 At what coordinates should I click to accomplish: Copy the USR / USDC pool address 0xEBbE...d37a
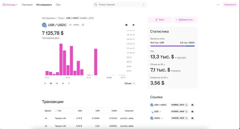pyautogui.click(x=186, y=105)
